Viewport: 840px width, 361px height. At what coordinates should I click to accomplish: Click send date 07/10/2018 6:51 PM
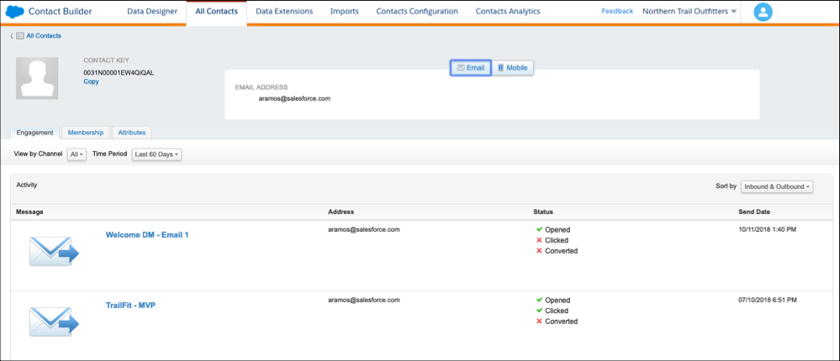point(768,300)
